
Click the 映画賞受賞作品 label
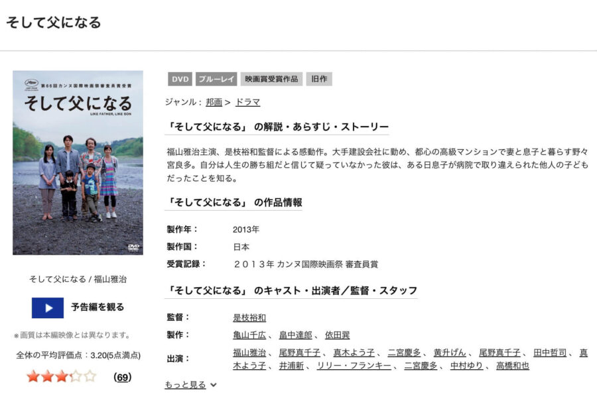point(271,78)
